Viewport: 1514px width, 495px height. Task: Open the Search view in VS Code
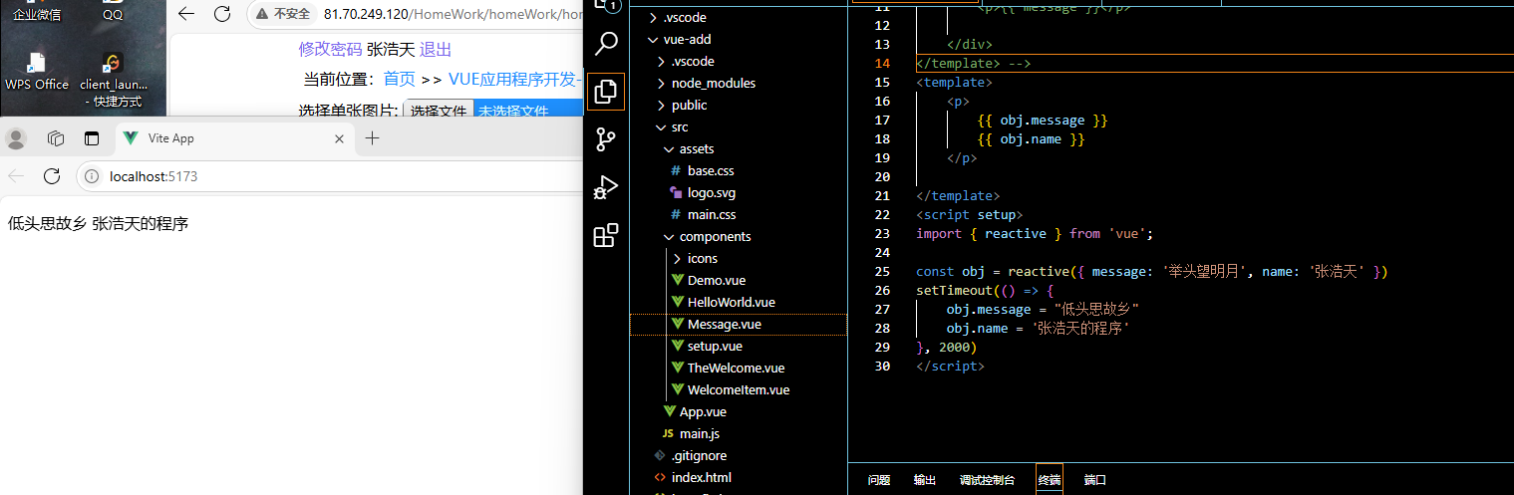click(x=606, y=44)
